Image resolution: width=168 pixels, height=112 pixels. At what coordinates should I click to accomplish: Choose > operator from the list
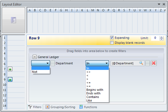click(97, 79)
